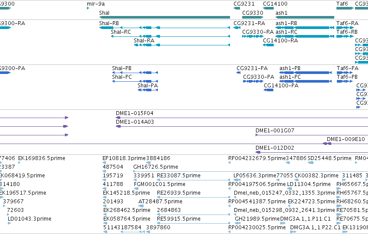368x234 pixels.
Task: Click the SD25448.5prime EST label
Action: pos(329,158)
